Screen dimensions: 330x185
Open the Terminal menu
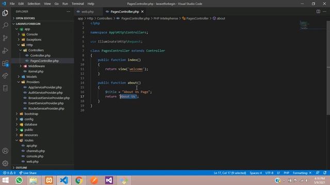[x=78, y=4]
